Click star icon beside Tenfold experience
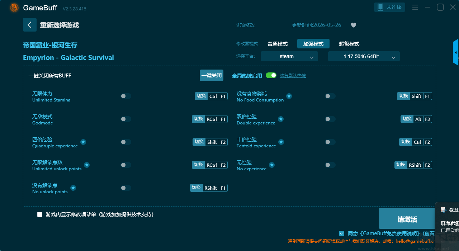 pyautogui.click(x=281, y=142)
